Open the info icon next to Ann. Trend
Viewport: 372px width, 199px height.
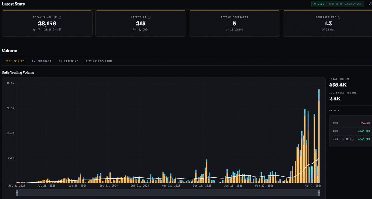click(x=352, y=139)
